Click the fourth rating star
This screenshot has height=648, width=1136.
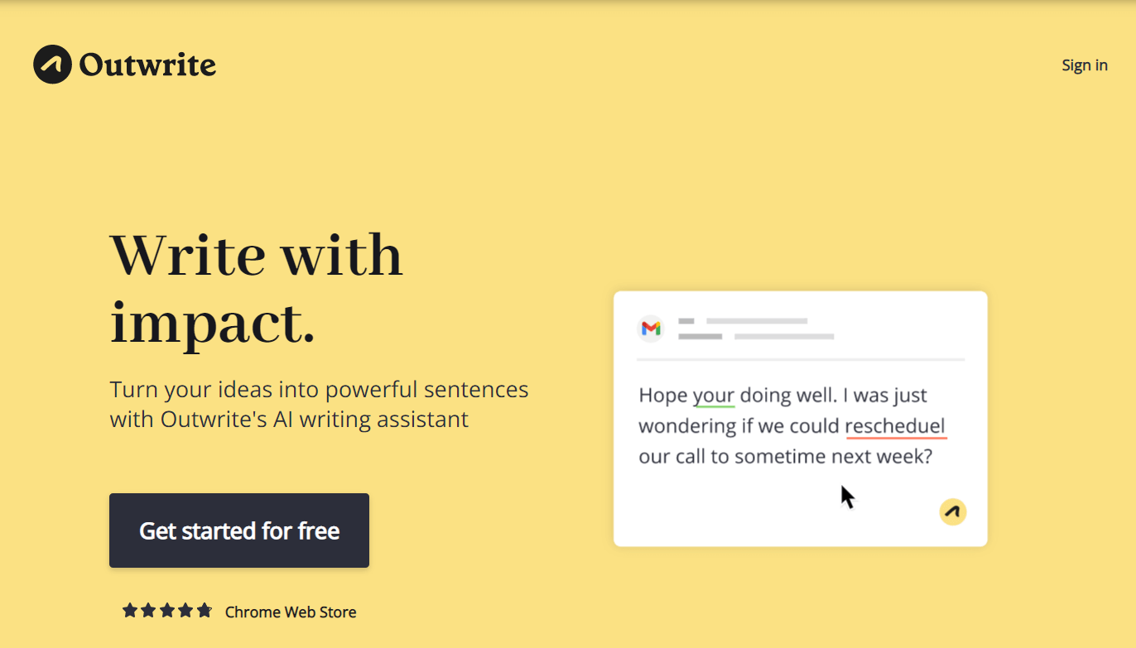point(185,611)
